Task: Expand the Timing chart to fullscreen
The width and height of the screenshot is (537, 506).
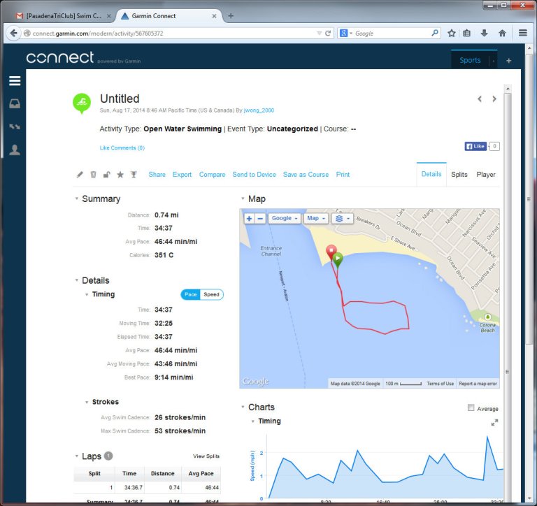Action: 494,423
